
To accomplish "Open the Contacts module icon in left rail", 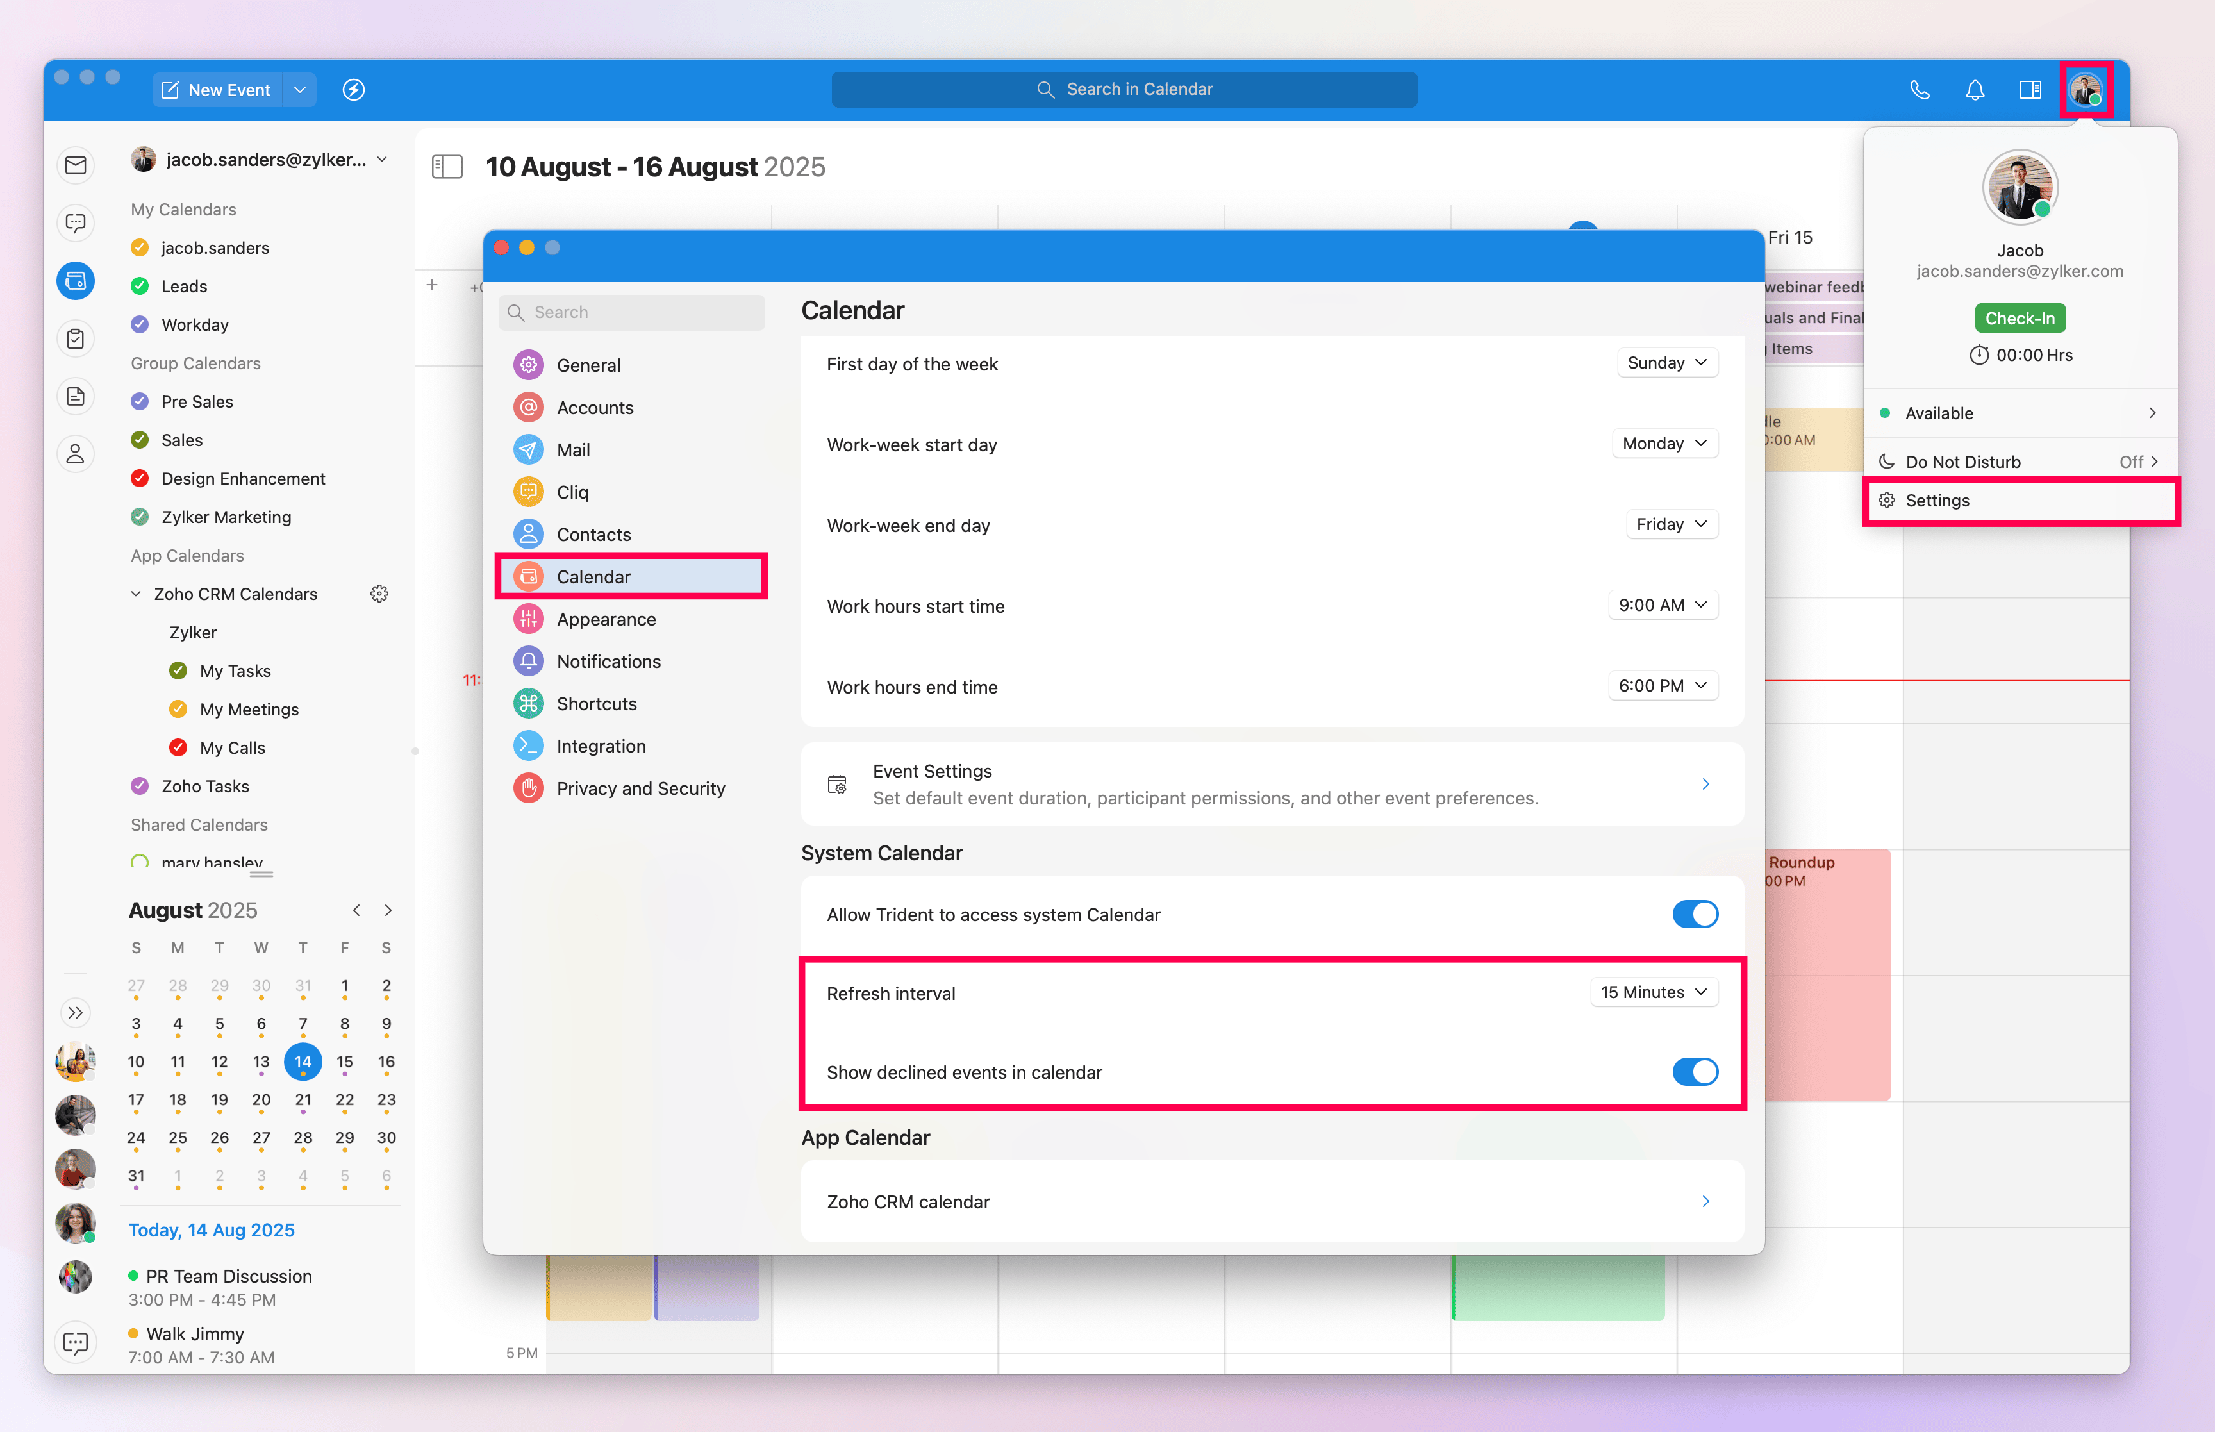I will tap(75, 454).
